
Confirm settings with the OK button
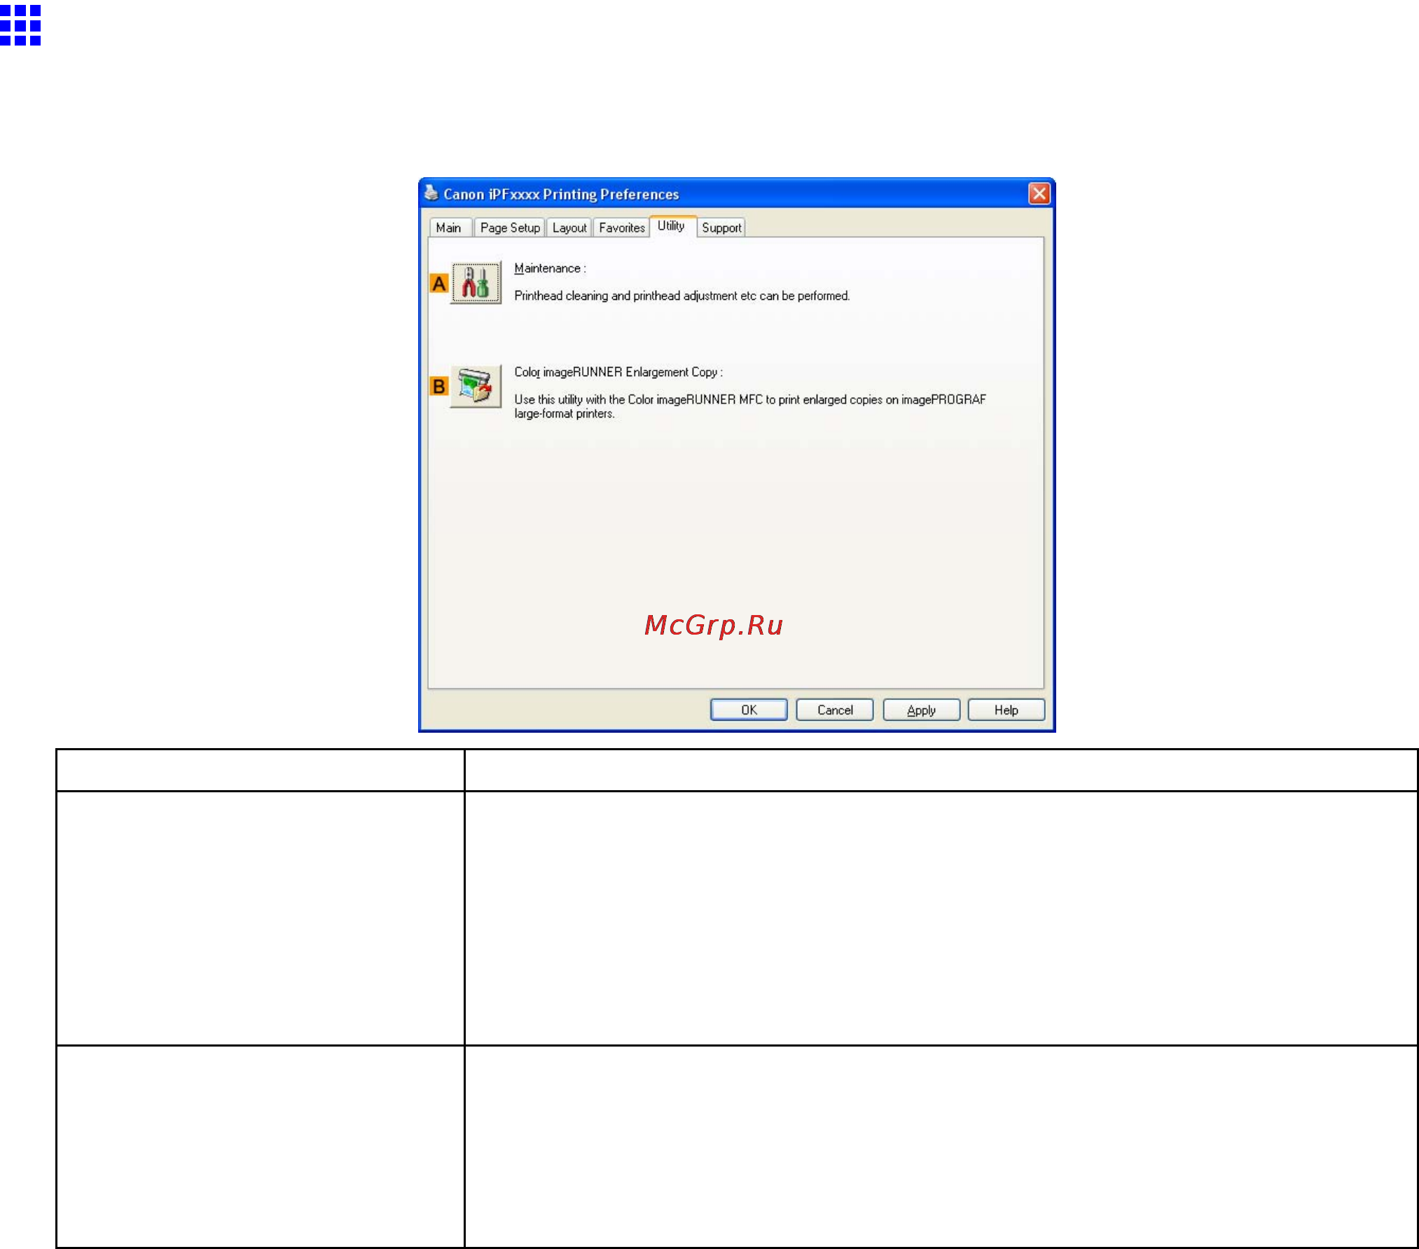pos(749,710)
